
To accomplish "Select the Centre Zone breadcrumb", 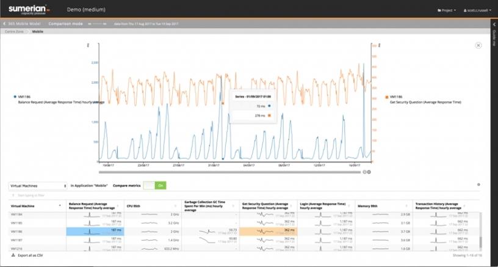I will [x=17, y=31].
